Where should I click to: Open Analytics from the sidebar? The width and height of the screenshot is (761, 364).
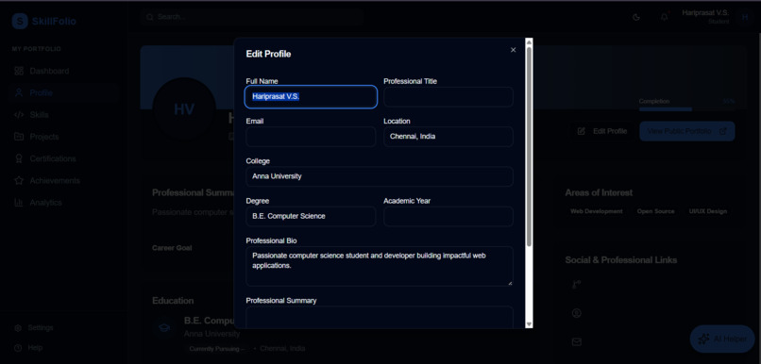pyautogui.click(x=63, y=203)
